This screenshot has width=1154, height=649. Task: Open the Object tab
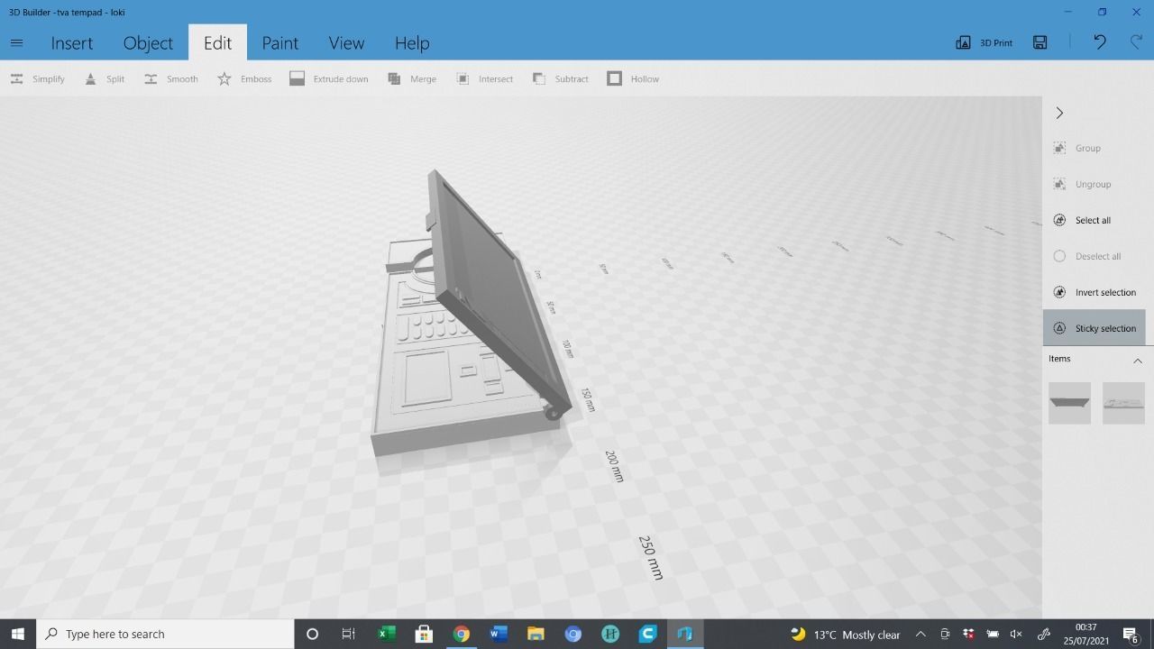pos(148,43)
